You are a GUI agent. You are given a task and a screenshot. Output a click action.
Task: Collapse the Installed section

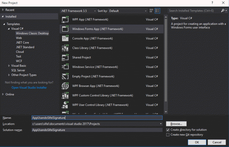(x=3, y=16)
